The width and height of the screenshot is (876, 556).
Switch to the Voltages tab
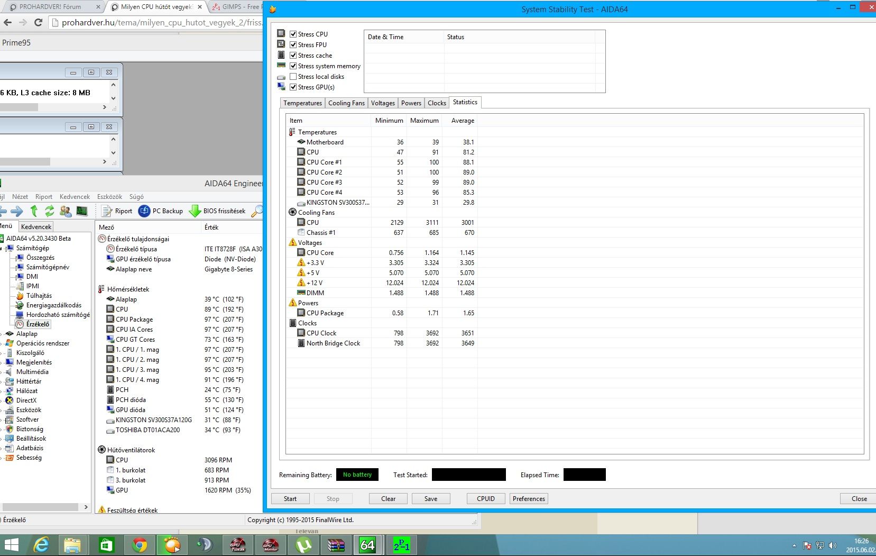(383, 103)
